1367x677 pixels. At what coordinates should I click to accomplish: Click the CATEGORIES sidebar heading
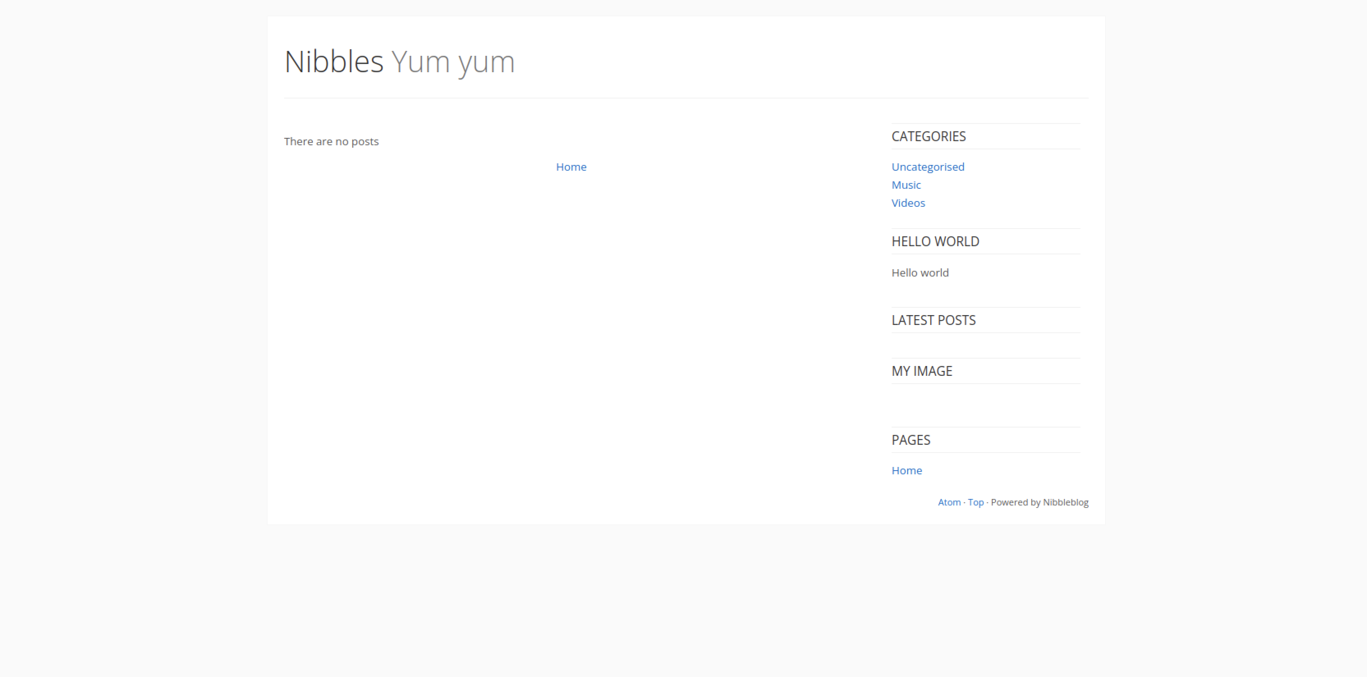928,136
